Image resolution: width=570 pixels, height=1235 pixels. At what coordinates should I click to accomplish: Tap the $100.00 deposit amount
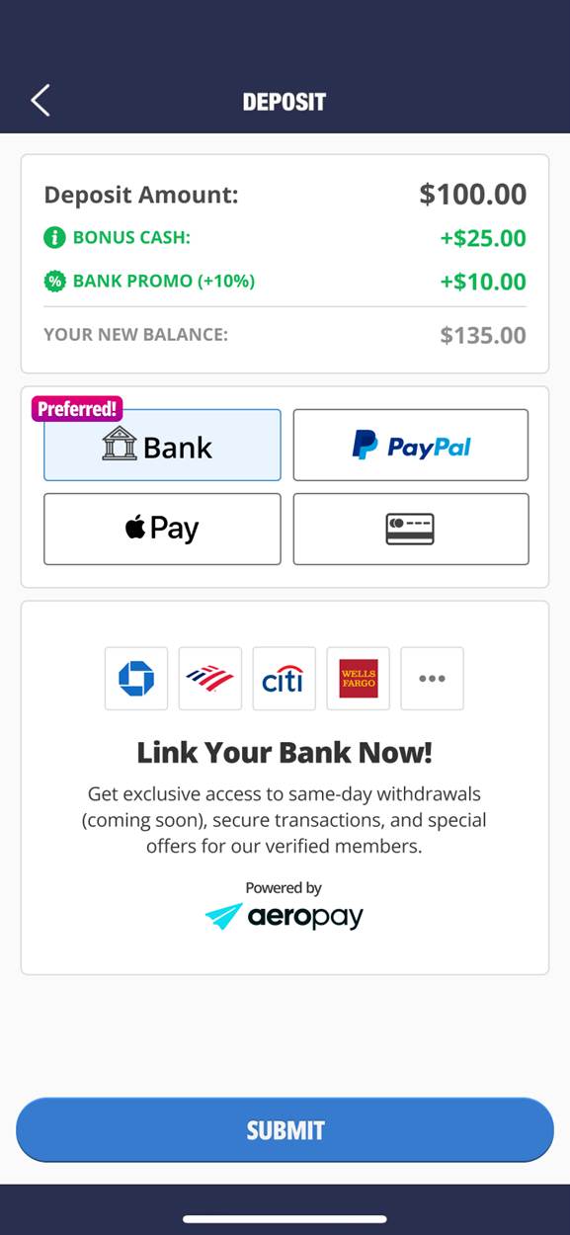473,194
